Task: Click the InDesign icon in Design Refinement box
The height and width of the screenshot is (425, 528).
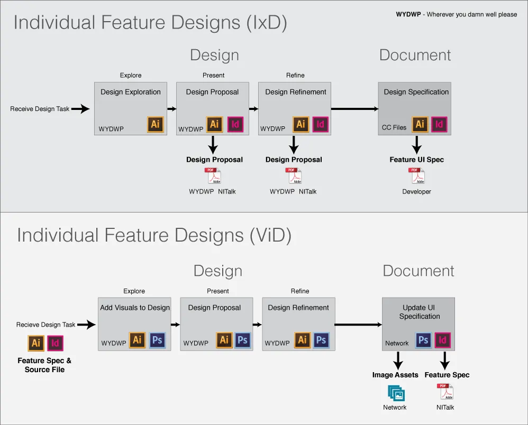Action: tap(320, 125)
